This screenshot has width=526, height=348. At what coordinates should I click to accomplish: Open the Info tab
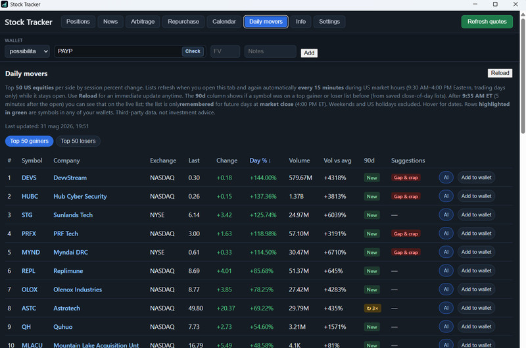coord(300,22)
